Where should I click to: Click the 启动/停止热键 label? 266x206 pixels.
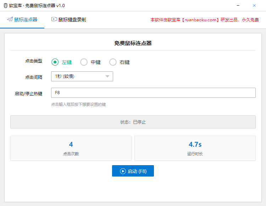[x=28, y=93]
